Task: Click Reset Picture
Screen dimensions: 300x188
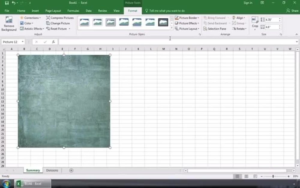Action: [x=56, y=29]
